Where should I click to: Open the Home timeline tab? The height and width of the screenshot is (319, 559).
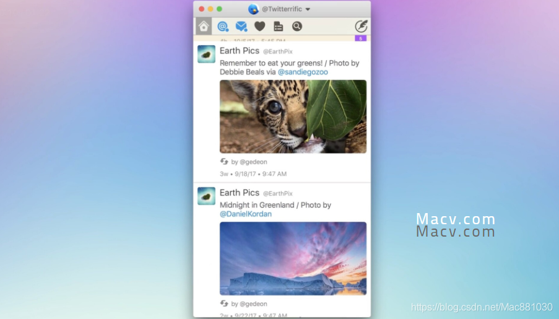pos(204,27)
